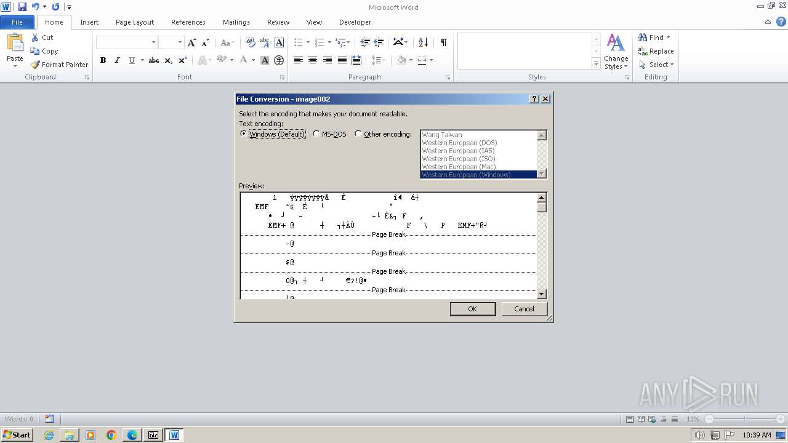Image resolution: width=788 pixels, height=443 pixels.
Task: Apply Subscript formatting
Action: tap(169, 60)
